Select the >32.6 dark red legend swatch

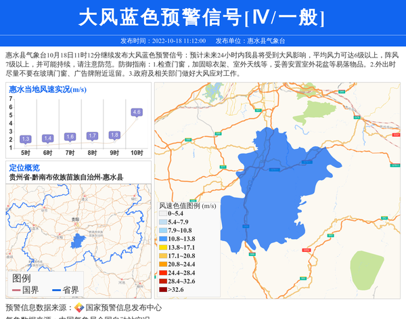tap(163, 290)
